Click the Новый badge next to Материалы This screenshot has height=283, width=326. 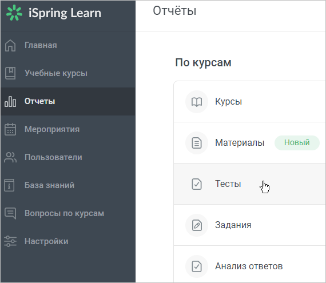[x=297, y=143]
